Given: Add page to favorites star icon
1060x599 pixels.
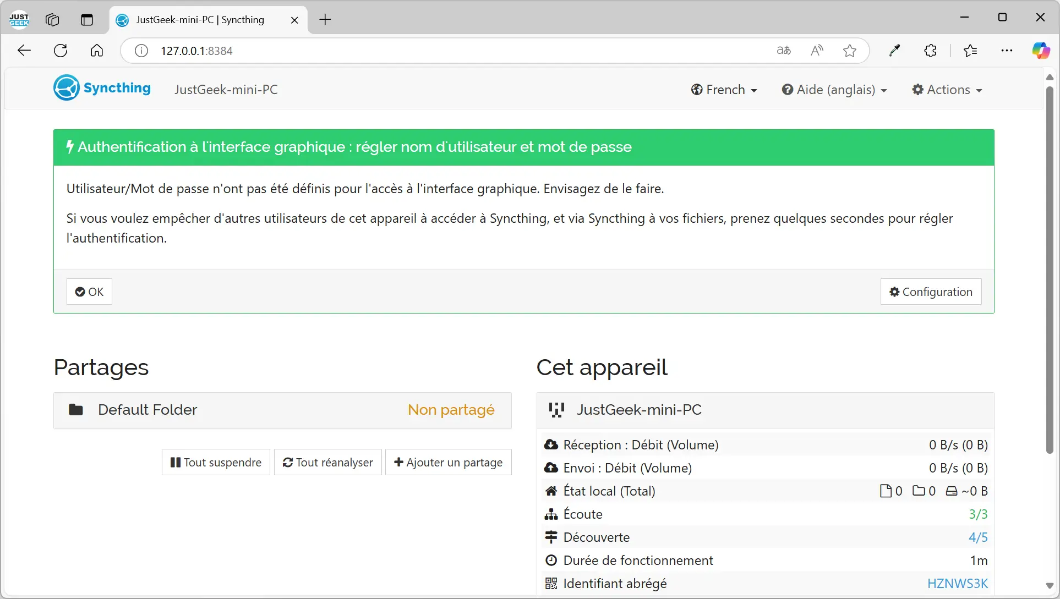Looking at the screenshot, I should [x=850, y=51].
